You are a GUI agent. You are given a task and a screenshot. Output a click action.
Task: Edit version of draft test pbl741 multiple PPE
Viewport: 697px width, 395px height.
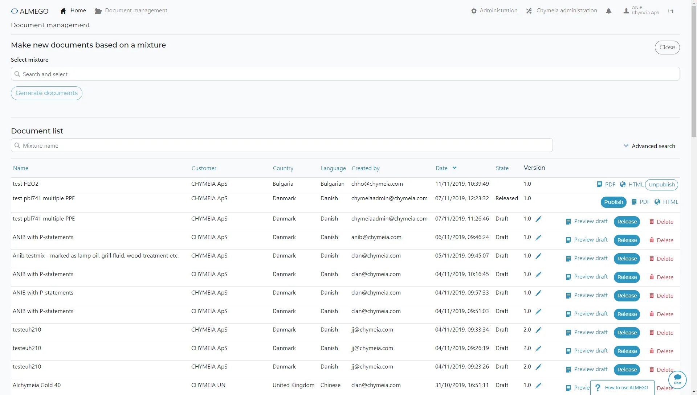(538, 219)
